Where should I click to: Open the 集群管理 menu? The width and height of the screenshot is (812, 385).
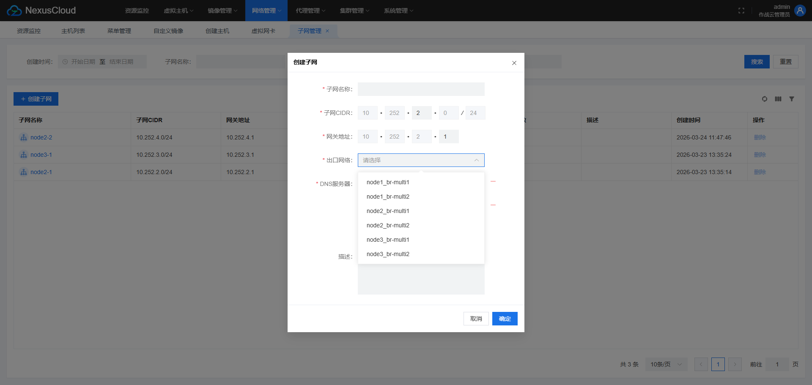(x=354, y=11)
